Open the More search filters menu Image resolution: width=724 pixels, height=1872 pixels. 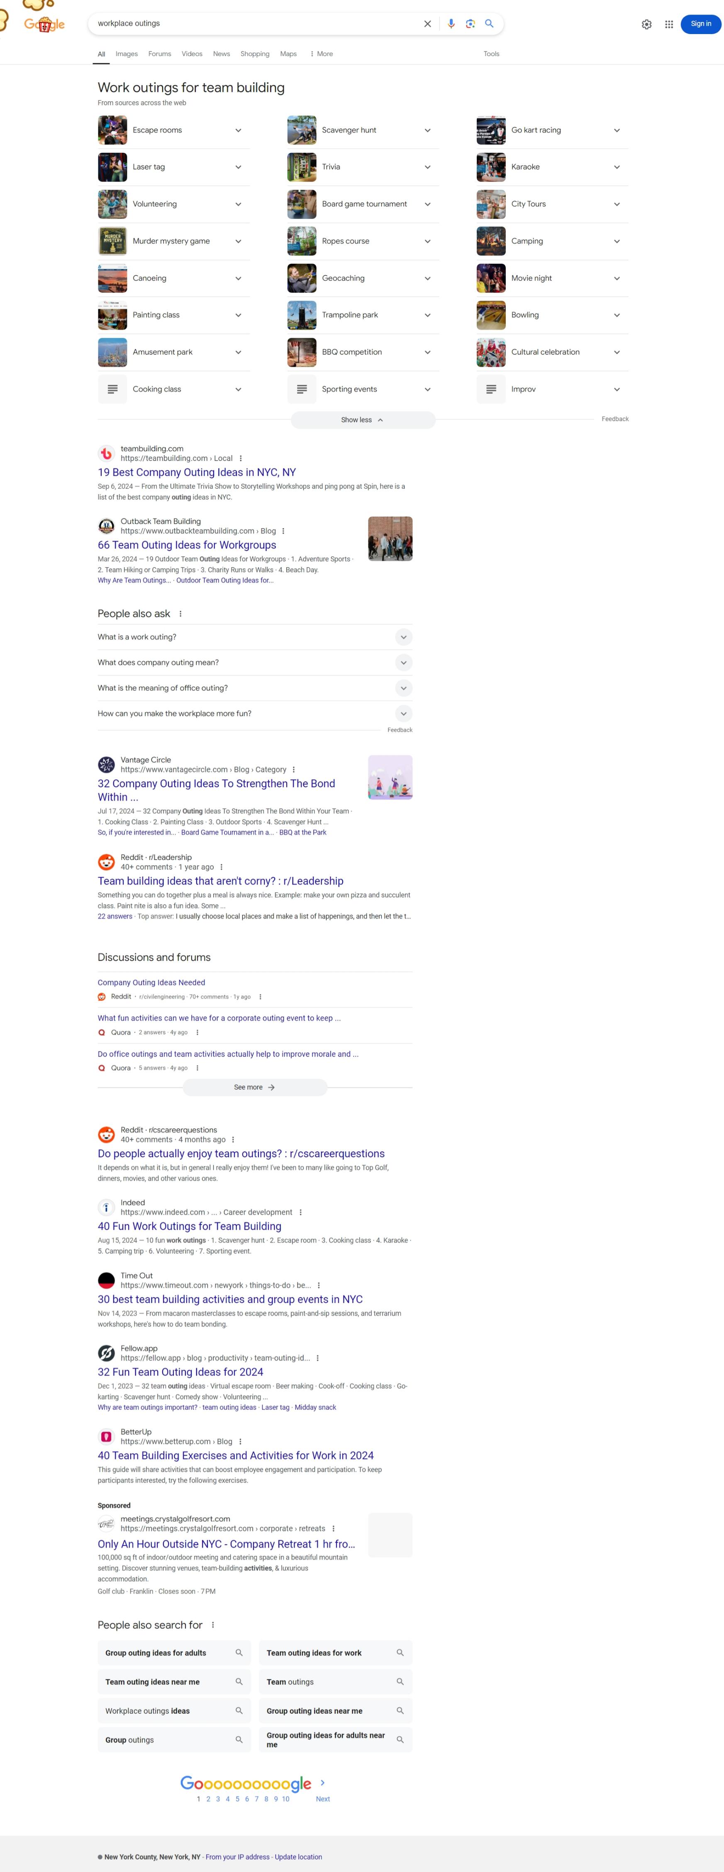(x=321, y=54)
